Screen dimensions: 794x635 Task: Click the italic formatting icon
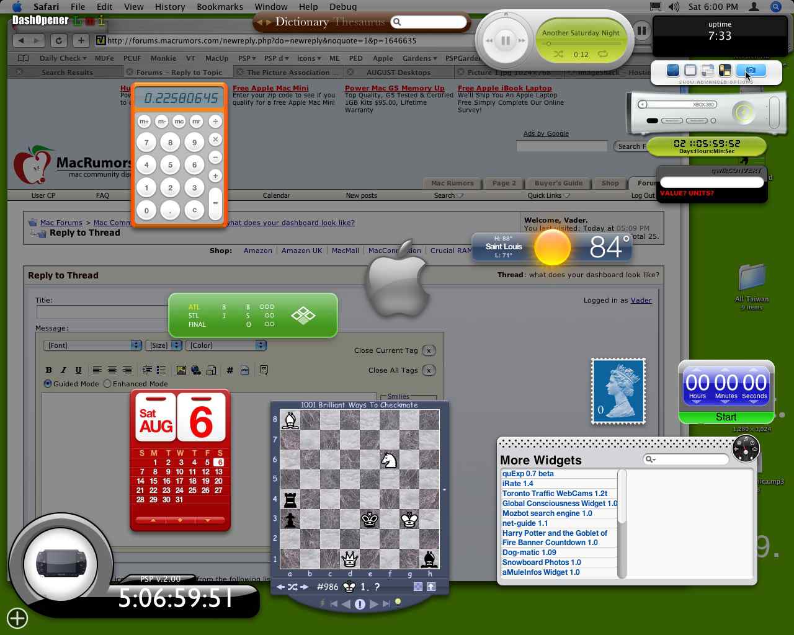63,370
